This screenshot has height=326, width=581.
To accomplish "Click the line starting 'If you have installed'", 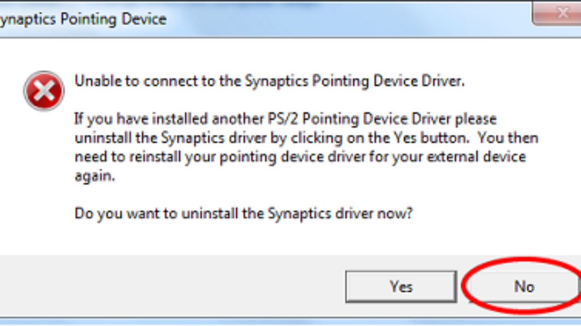I will click(x=285, y=118).
